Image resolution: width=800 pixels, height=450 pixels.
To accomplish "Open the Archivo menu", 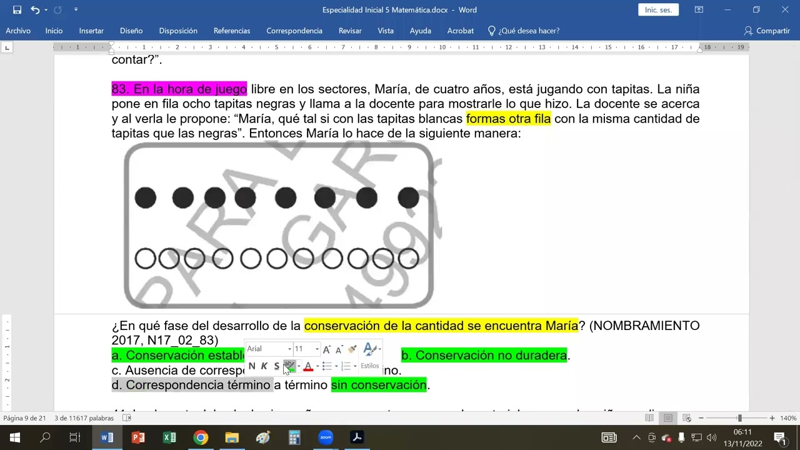I will coord(18,31).
